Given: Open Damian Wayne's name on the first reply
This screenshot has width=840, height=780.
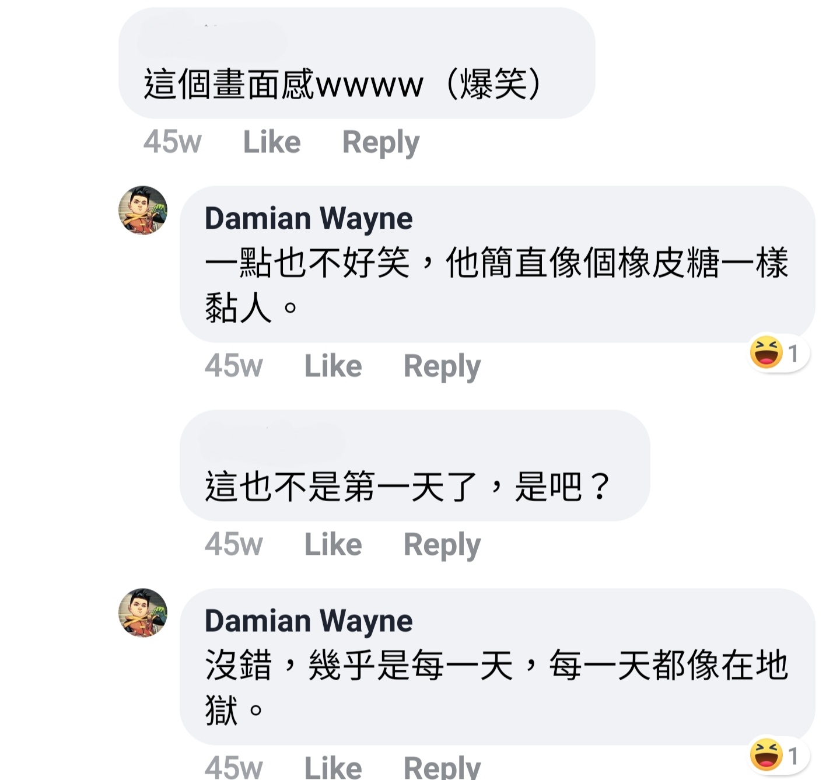Looking at the screenshot, I should (x=309, y=219).
